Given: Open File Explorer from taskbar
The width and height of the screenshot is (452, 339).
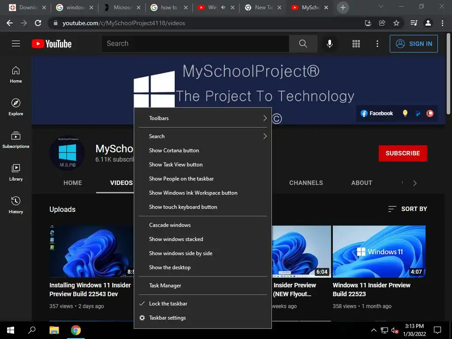Looking at the screenshot, I should click(54, 330).
